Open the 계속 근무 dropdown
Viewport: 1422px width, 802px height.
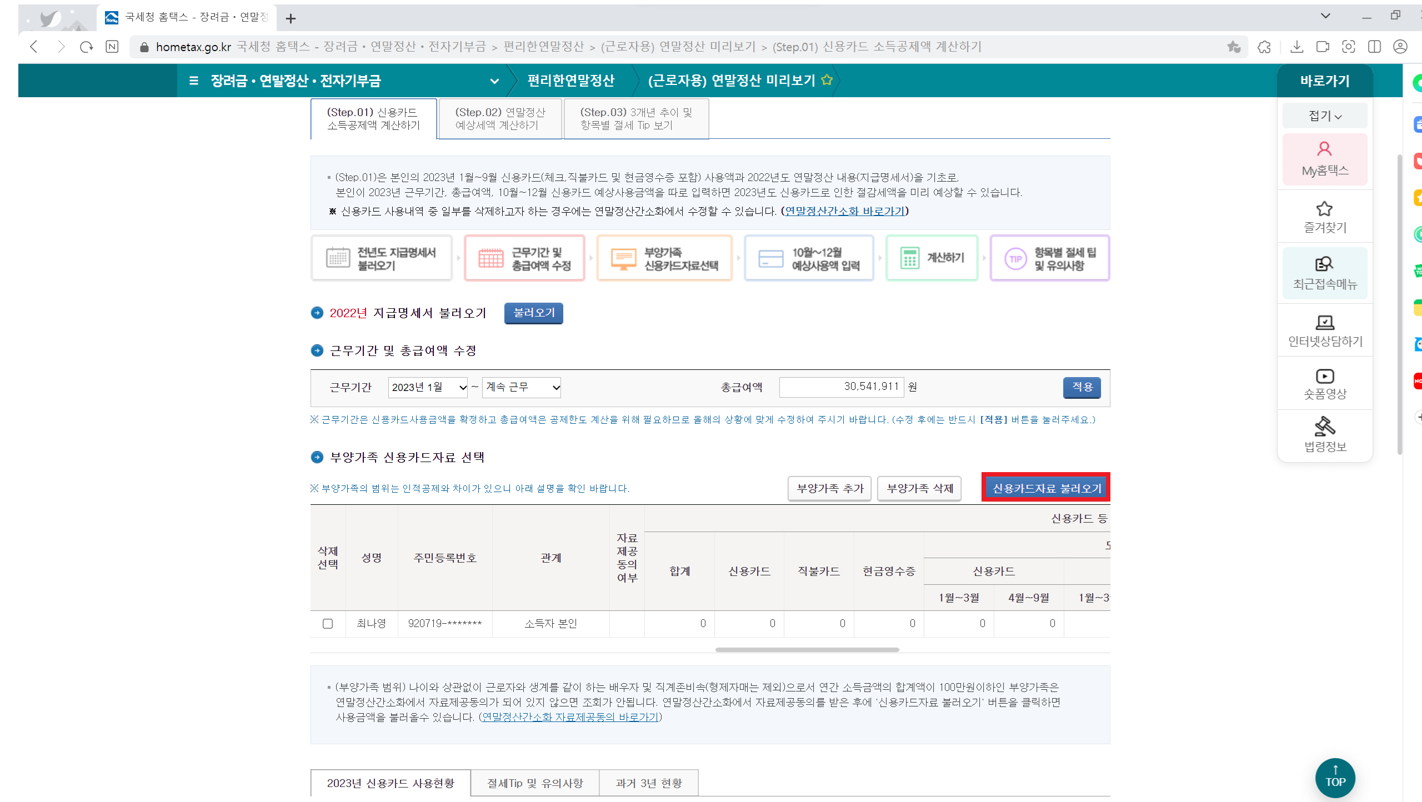(521, 387)
